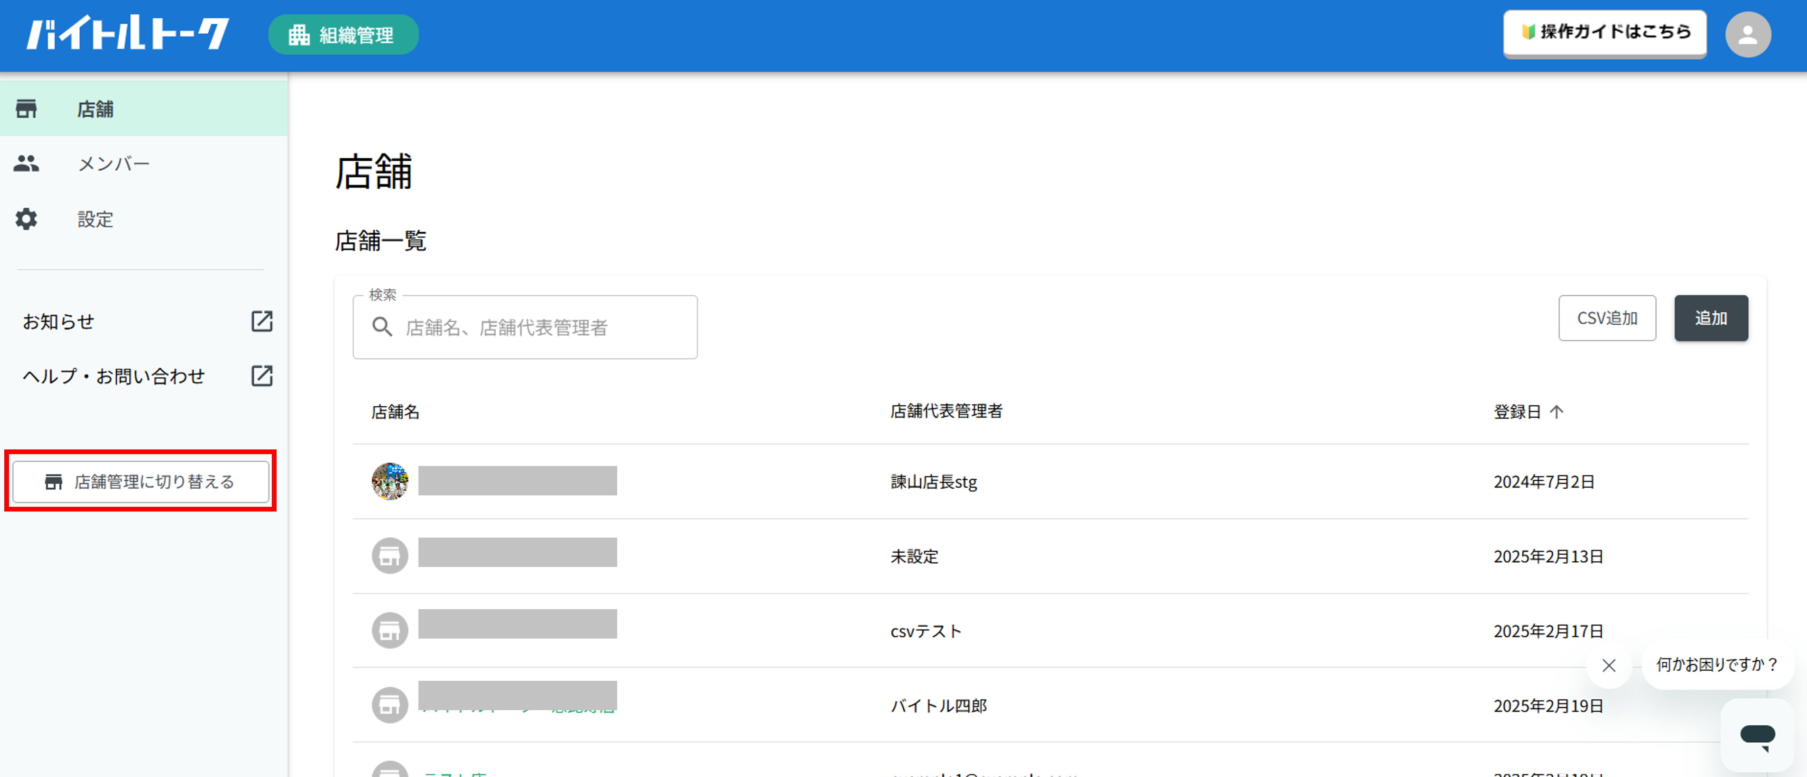Click the store icon beside 店舗 menu
The height and width of the screenshot is (777, 1807).
26,109
